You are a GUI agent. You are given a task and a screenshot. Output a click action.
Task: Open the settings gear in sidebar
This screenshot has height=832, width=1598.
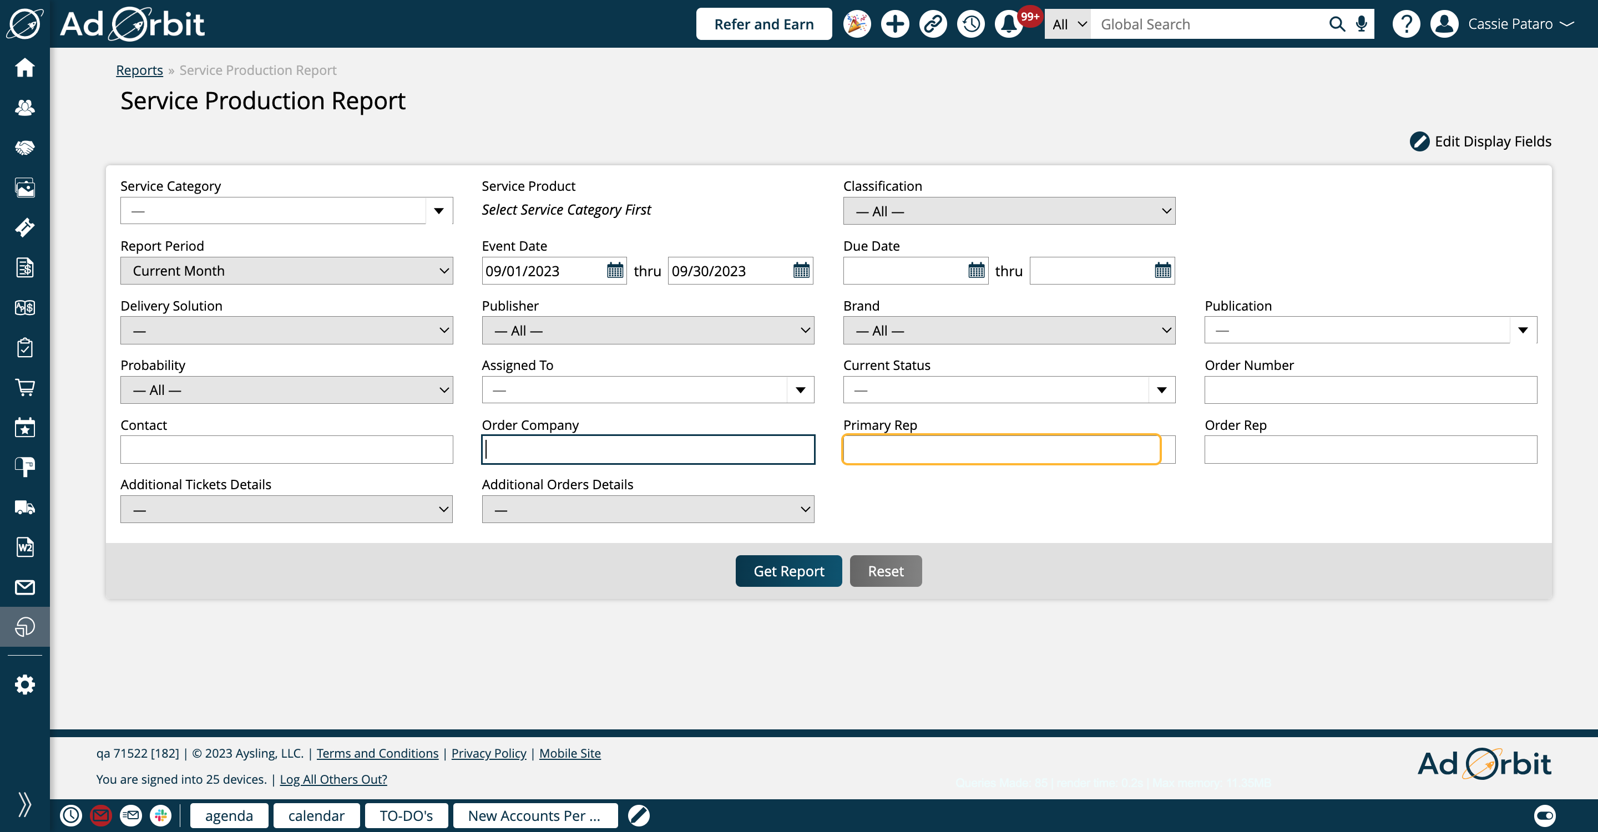25,684
